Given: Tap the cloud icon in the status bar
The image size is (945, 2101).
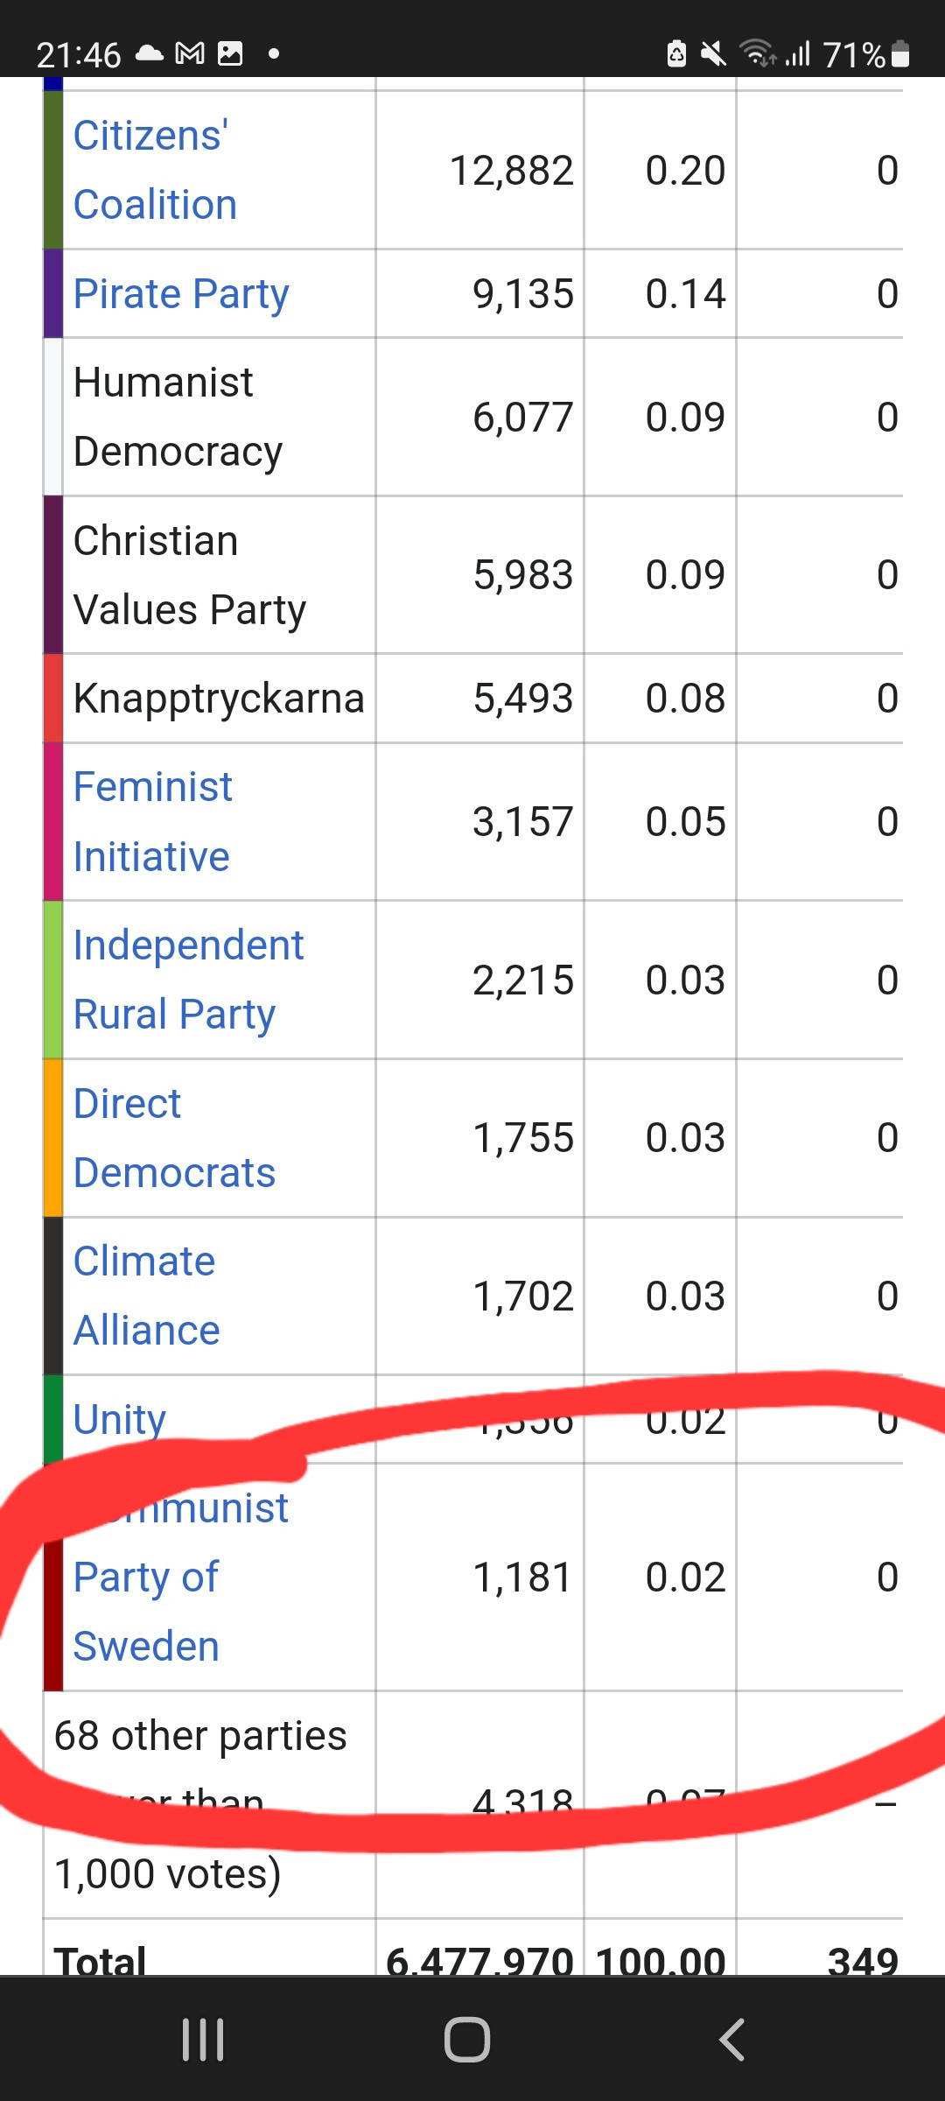Looking at the screenshot, I should (150, 54).
